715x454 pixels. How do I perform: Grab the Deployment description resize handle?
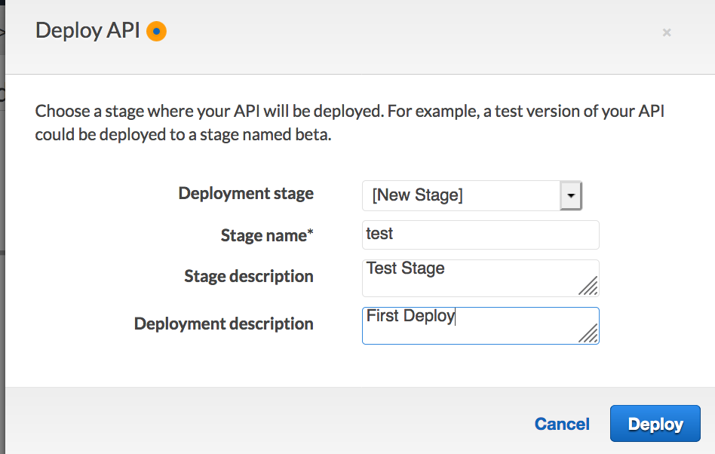coord(589,333)
